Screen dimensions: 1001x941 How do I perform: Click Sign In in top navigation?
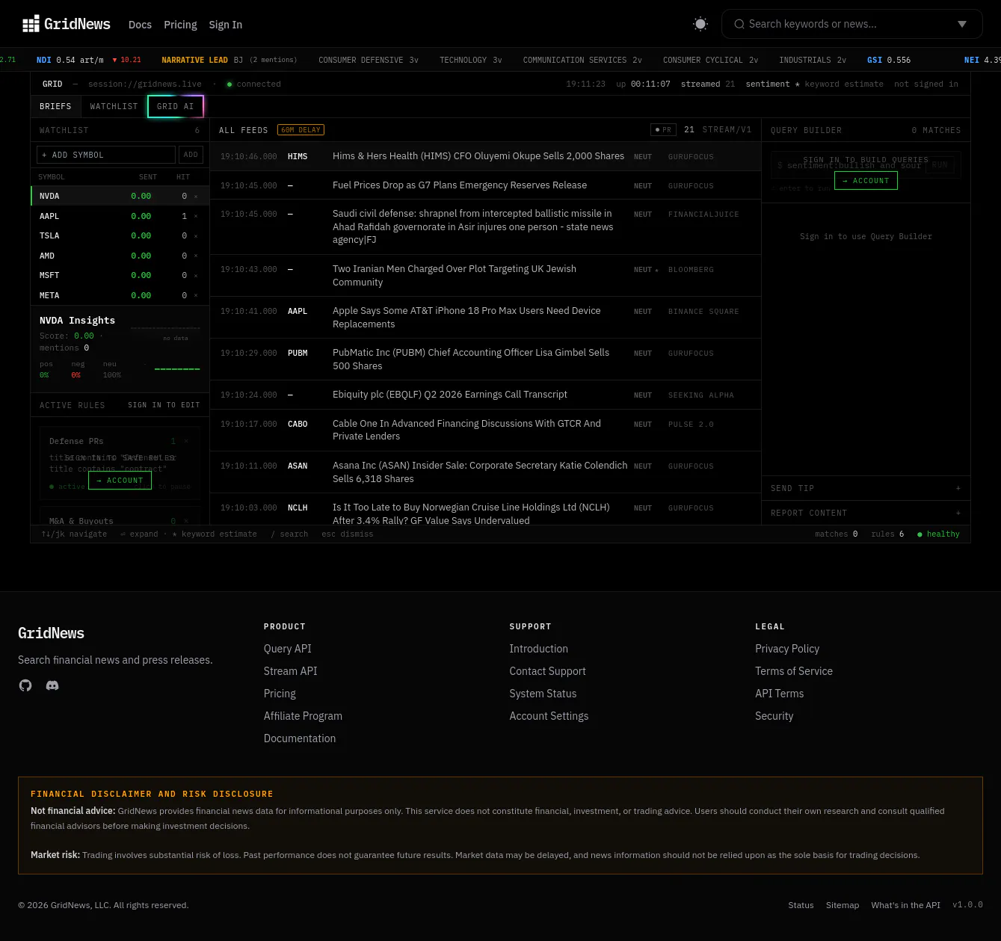[x=225, y=25]
